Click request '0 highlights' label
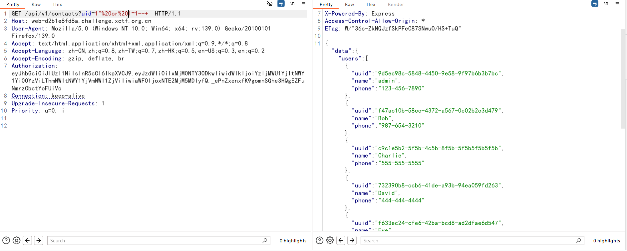The image size is (627, 251). click(x=293, y=241)
